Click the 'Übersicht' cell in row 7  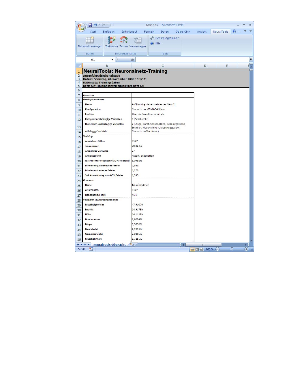click(x=89, y=95)
